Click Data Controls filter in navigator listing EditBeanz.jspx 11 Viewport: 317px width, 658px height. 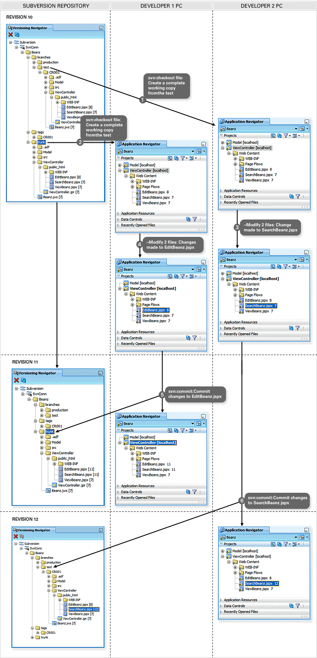pos(195,492)
